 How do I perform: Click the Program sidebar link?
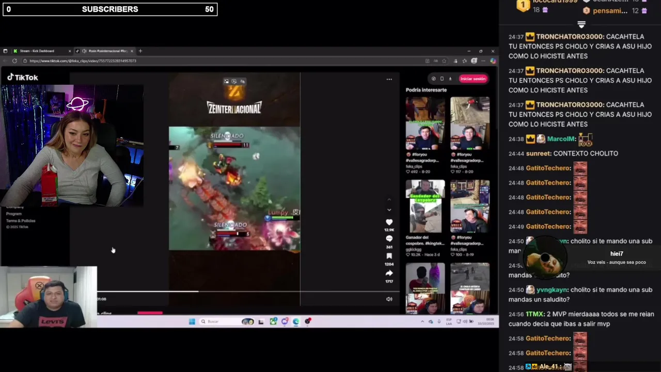click(x=14, y=214)
